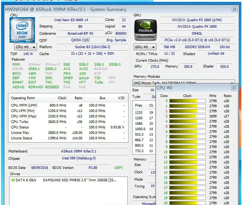Click the Unified: 64 shaders value
The height and width of the screenshot is (205, 245).
[216, 54]
